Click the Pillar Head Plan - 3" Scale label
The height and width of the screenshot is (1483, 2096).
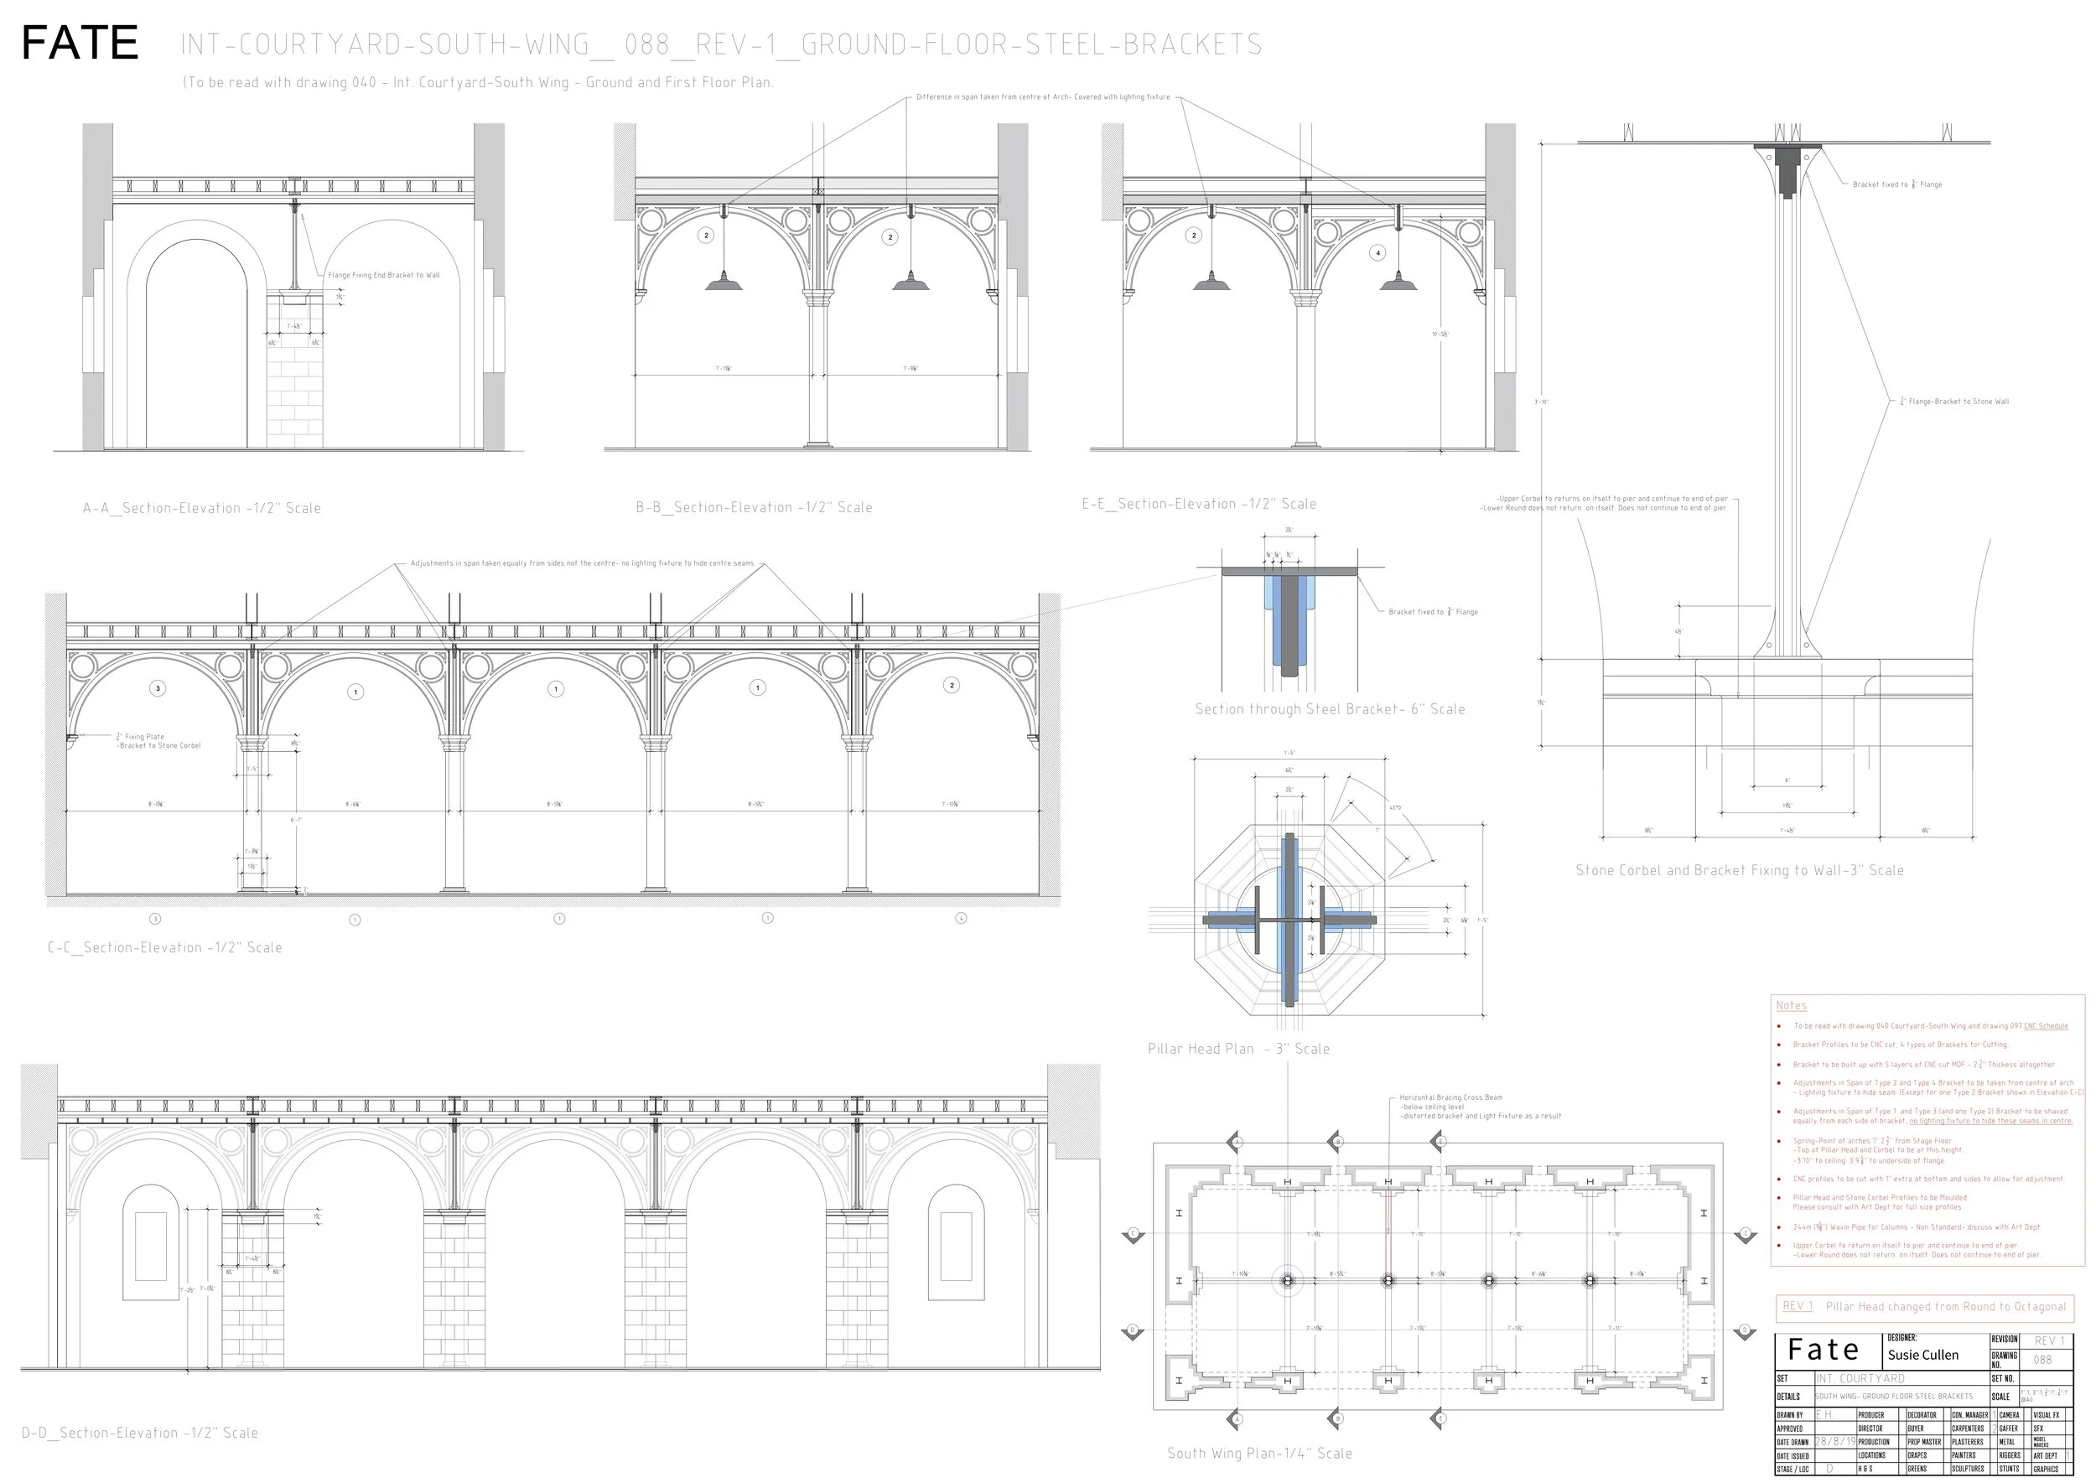tap(1237, 1050)
